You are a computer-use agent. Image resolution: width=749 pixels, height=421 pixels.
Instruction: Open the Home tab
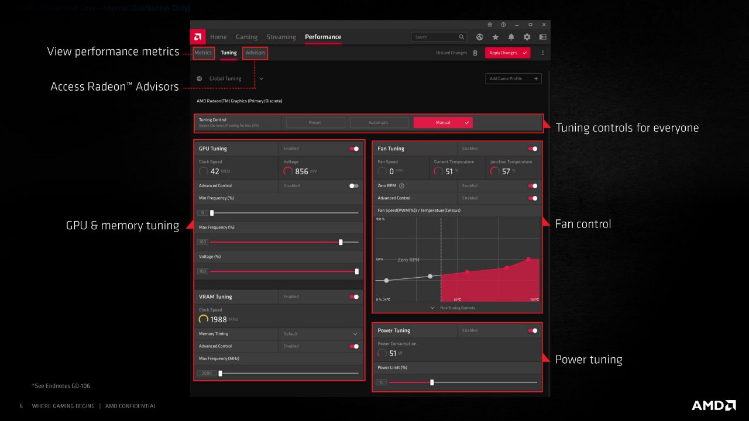pyautogui.click(x=218, y=37)
